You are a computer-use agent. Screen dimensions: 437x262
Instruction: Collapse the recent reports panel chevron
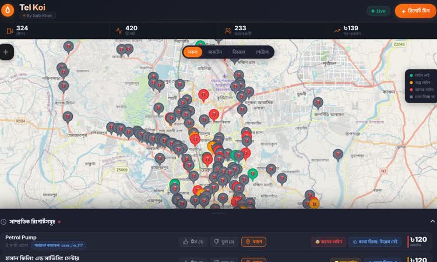pos(432,221)
